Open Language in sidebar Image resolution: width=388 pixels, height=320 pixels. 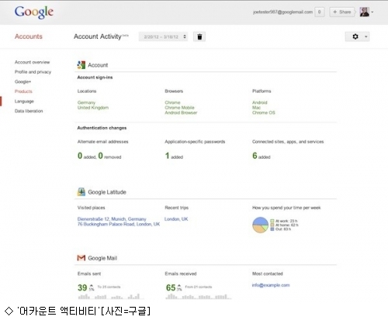click(x=24, y=102)
